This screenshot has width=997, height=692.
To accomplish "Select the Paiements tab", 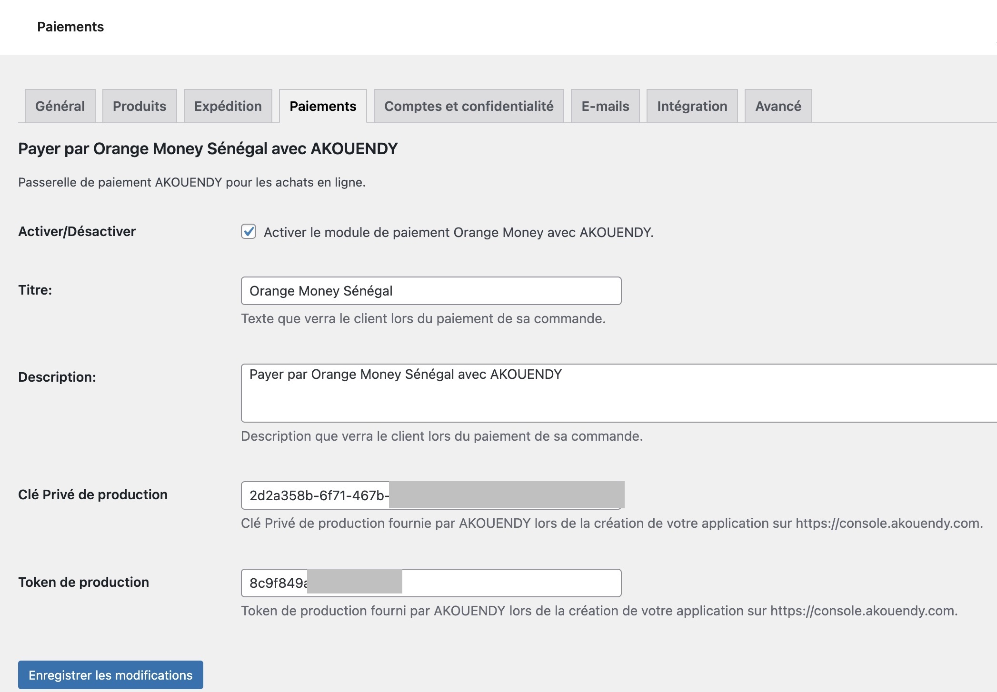I will click(323, 106).
